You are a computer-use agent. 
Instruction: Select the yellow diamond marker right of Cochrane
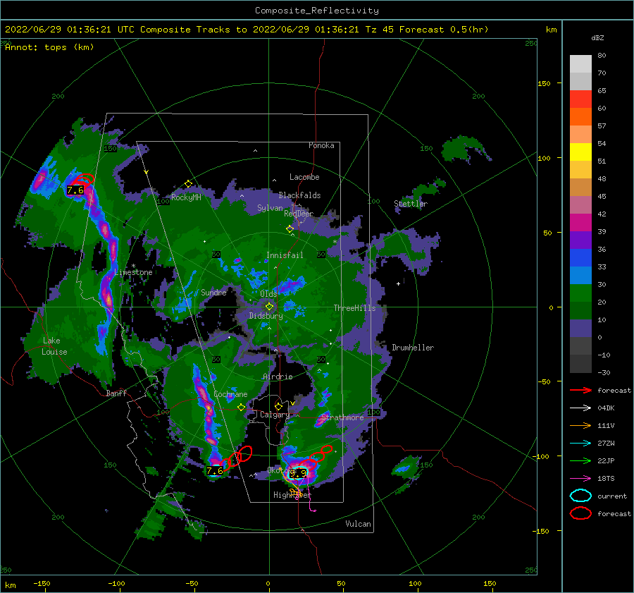tap(241, 408)
